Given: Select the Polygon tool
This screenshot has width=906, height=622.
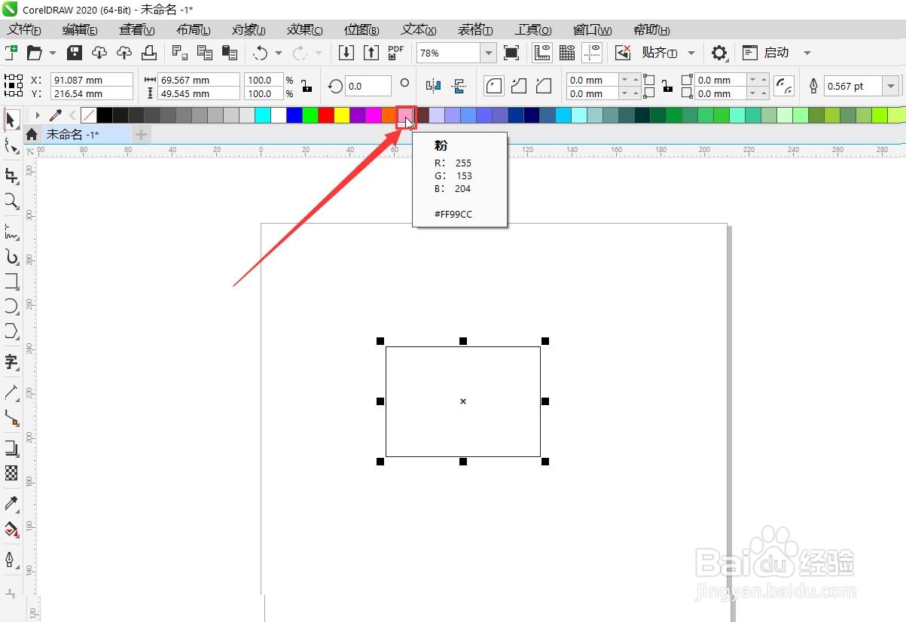Looking at the screenshot, I should (x=11, y=331).
